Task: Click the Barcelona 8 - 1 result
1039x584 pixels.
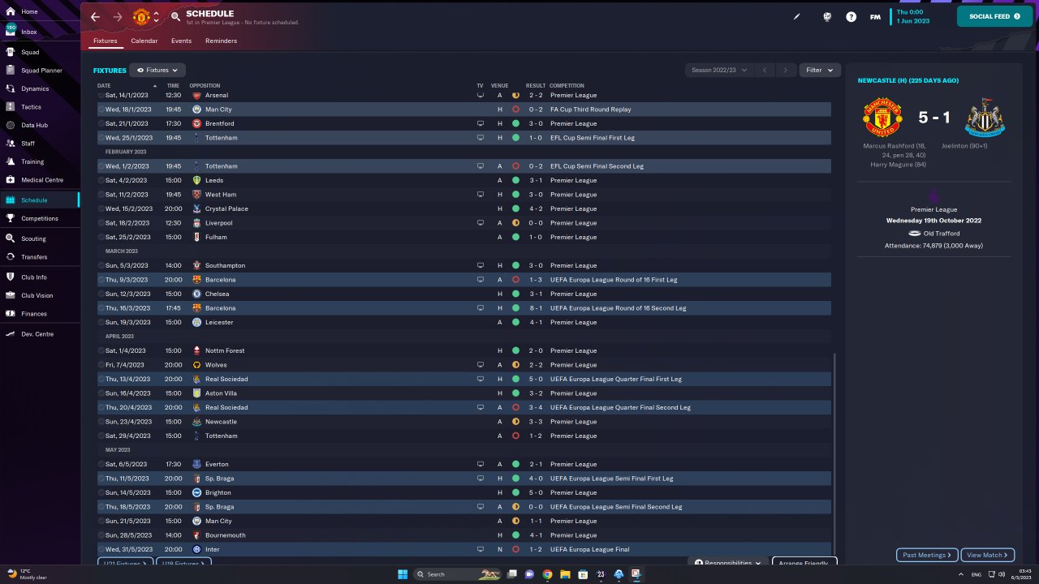Action: [535, 308]
